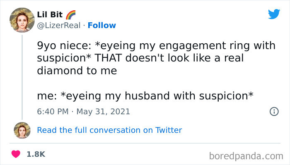Read the full conversation on Twitter
The height and width of the screenshot is (165, 290).
[109, 130]
